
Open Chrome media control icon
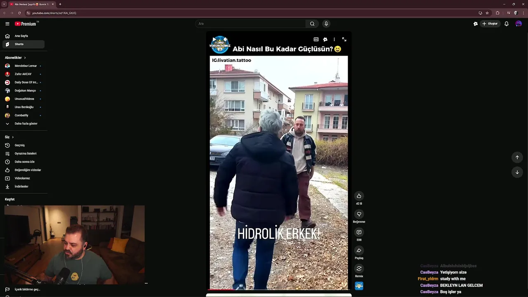(x=508, y=13)
